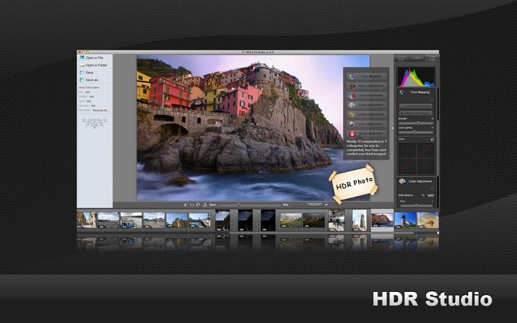The image size is (517, 323).
Task: Select the harbor road thumbnail
Action: point(109,220)
